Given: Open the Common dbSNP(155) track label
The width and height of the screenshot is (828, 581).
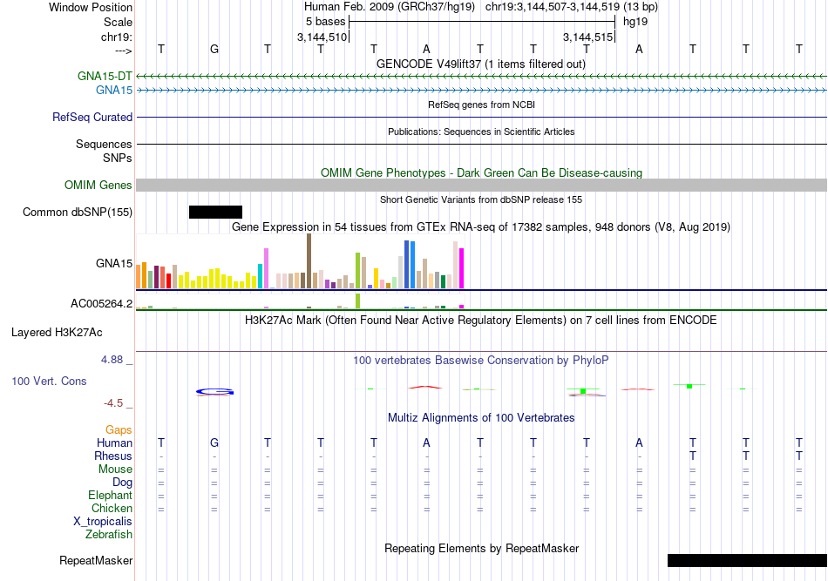Looking at the screenshot, I should click(78, 213).
